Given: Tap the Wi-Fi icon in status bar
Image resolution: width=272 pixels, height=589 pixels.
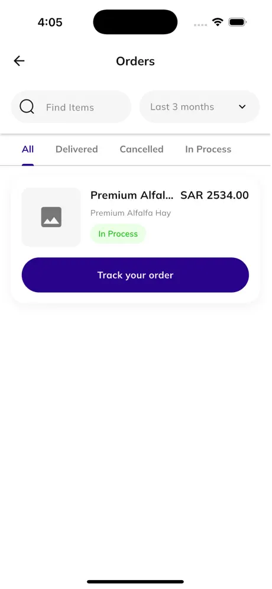Looking at the screenshot, I should [218, 22].
